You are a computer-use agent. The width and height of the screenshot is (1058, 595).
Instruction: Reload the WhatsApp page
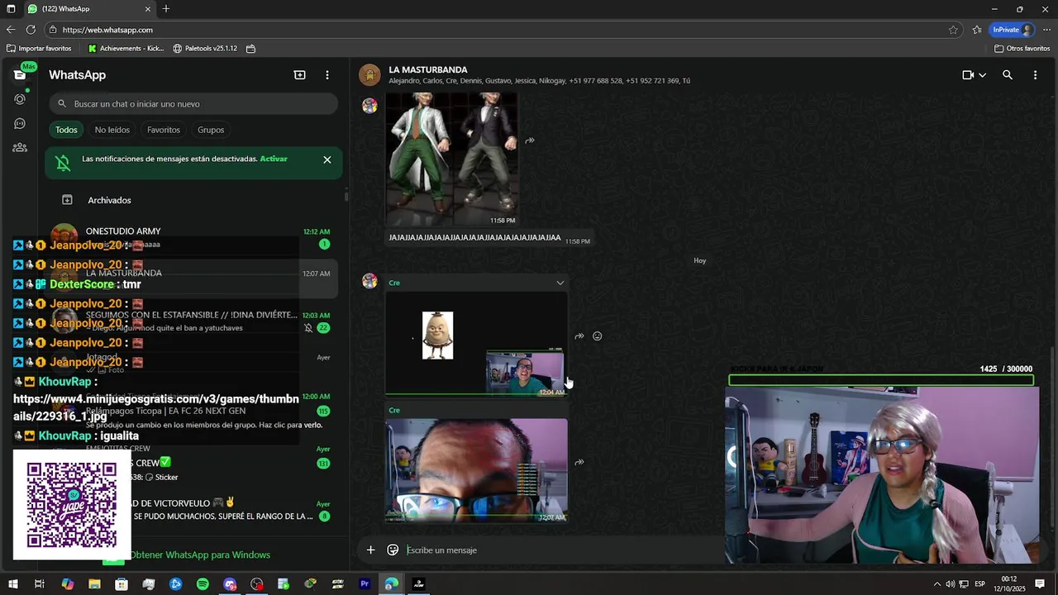tap(31, 30)
